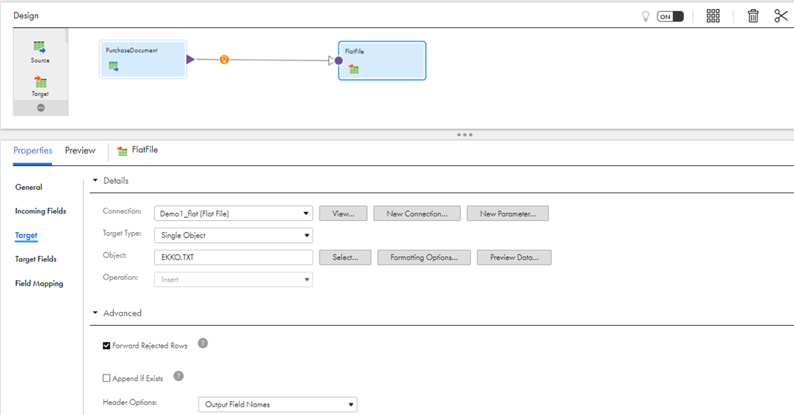
Task: Open the Target section
Action: pyautogui.click(x=26, y=235)
